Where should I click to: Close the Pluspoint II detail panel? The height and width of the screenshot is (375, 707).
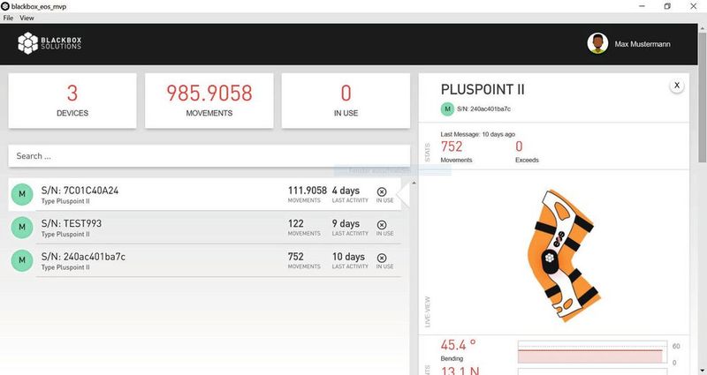pos(676,85)
